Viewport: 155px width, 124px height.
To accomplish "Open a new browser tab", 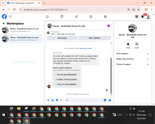I will 44,3.
